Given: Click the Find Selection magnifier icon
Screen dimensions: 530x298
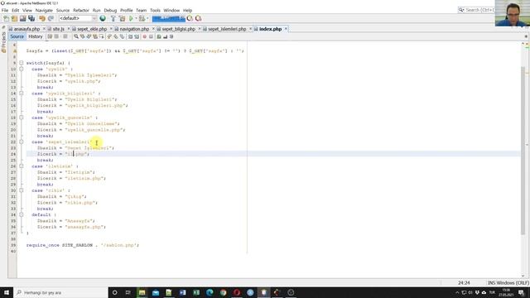Looking at the screenshot, I should pyautogui.click(x=76, y=36).
